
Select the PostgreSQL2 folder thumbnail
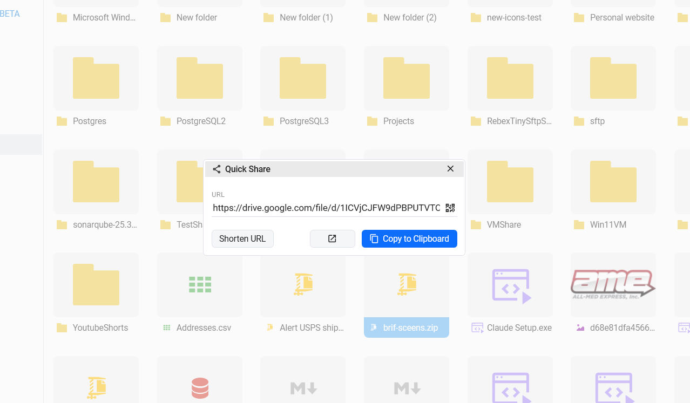pyautogui.click(x=200, y=78)
